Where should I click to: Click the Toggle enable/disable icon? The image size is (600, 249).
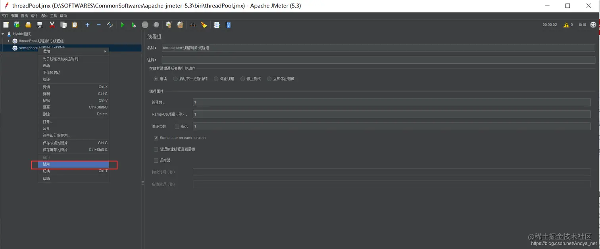coord(110,25)
